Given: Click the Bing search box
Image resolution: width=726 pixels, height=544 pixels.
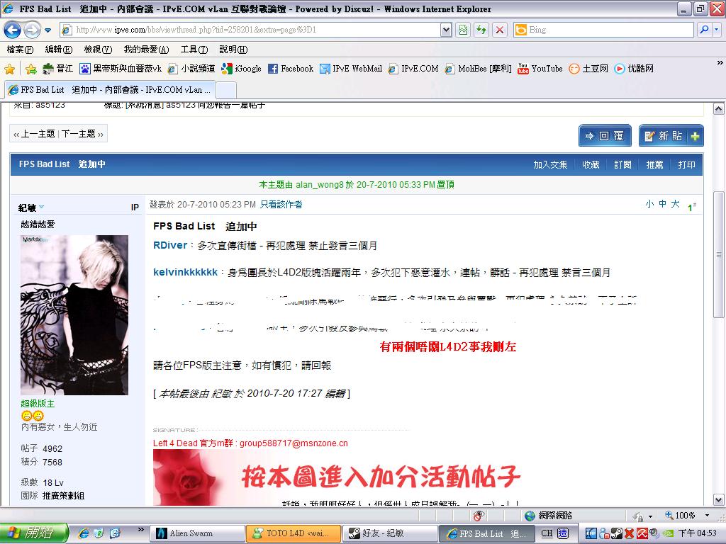Looking at the screenshot, I should tap(603, 30).
